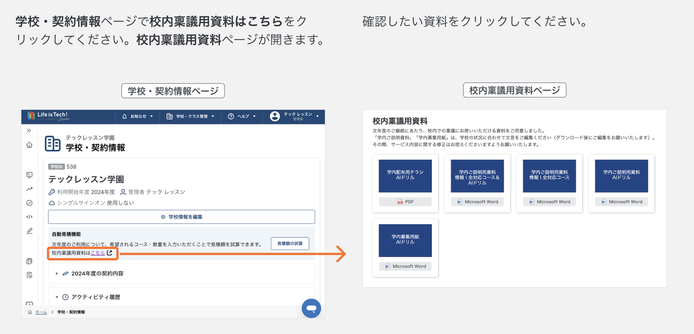Click the question mark icon beside ヘルプ
The image size is (694, 334).
click(x=231, y=116)
